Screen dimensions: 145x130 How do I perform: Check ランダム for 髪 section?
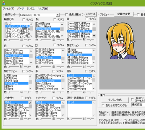coord(55,19)
